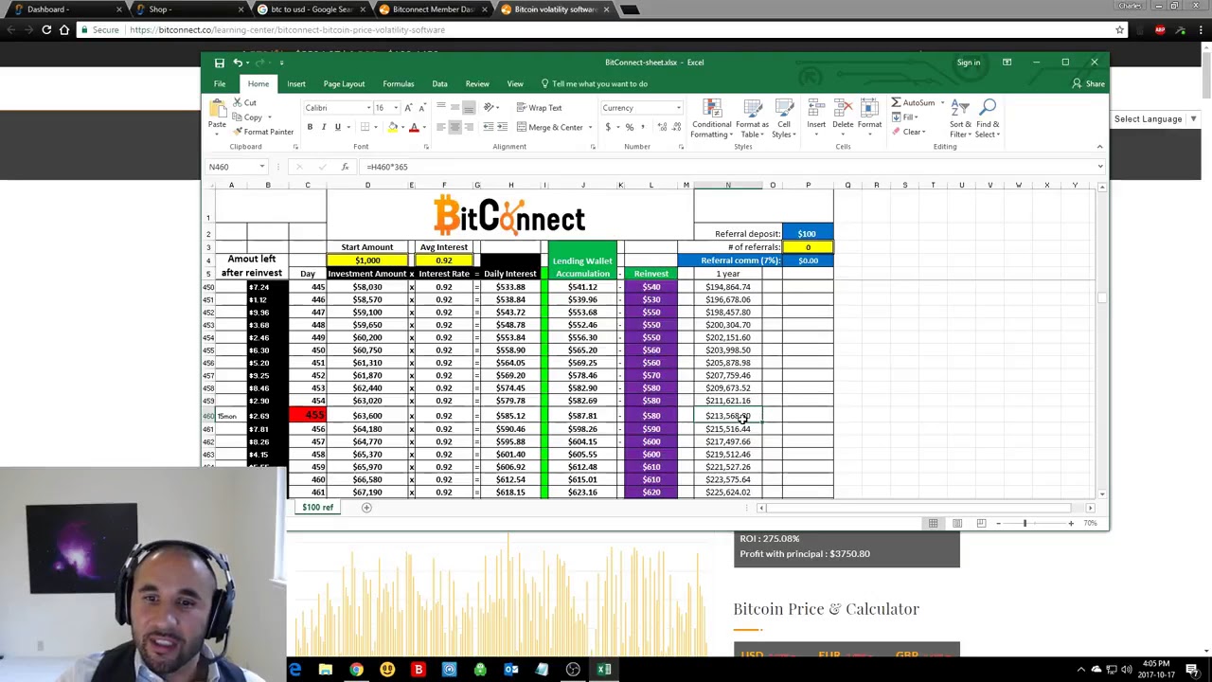1212x682 pixels.
Task: Toggle align text left
Action: [x=440, y=127]
